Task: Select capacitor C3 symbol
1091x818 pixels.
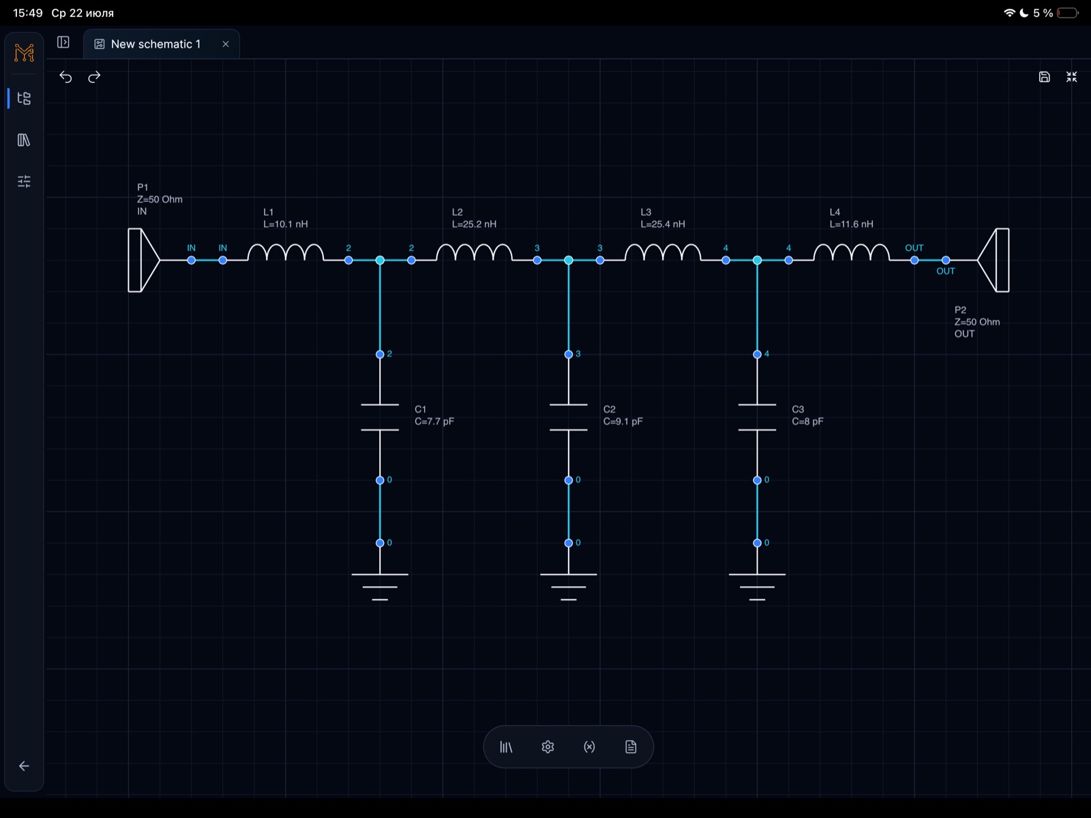Action: click(x=757, y=417)
